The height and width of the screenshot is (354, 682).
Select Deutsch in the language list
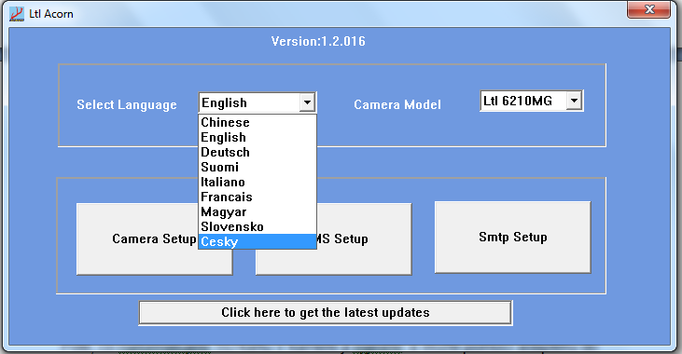click(x=257, y=153)
